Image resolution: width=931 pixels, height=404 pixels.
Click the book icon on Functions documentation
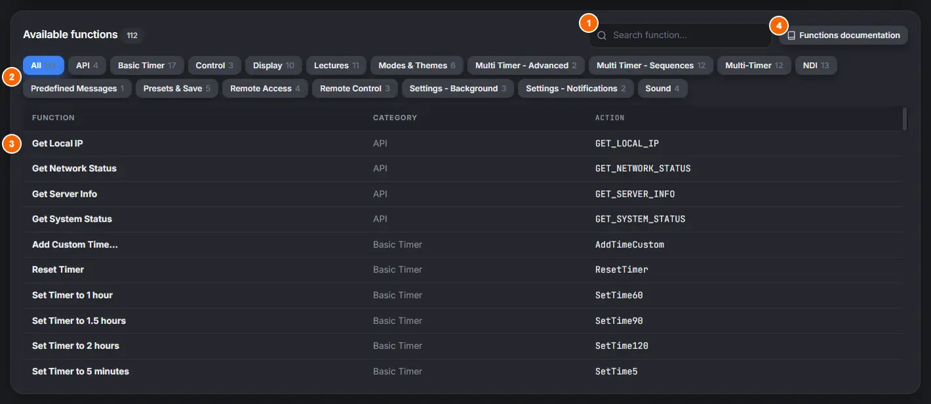pos(791,35)
